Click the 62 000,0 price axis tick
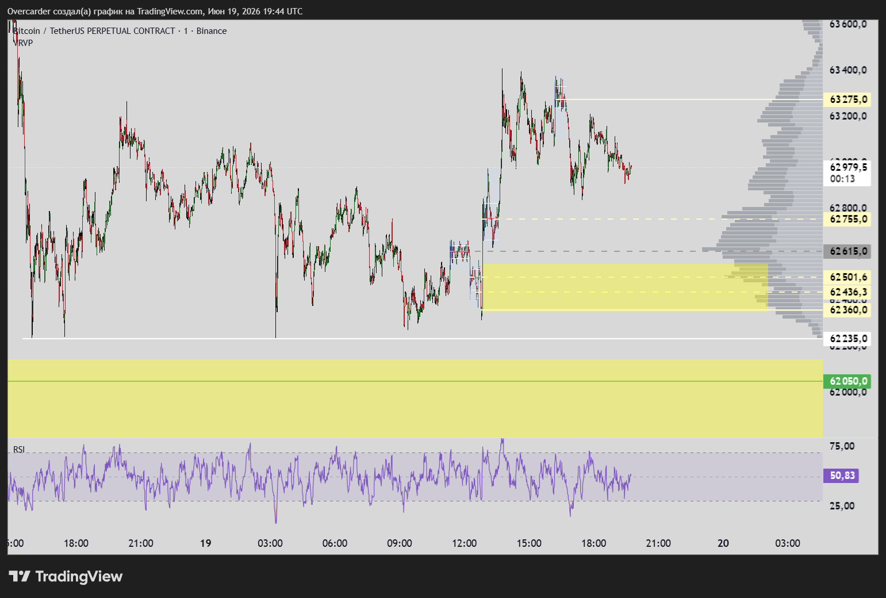886x598 pixels. pos(848,392)
